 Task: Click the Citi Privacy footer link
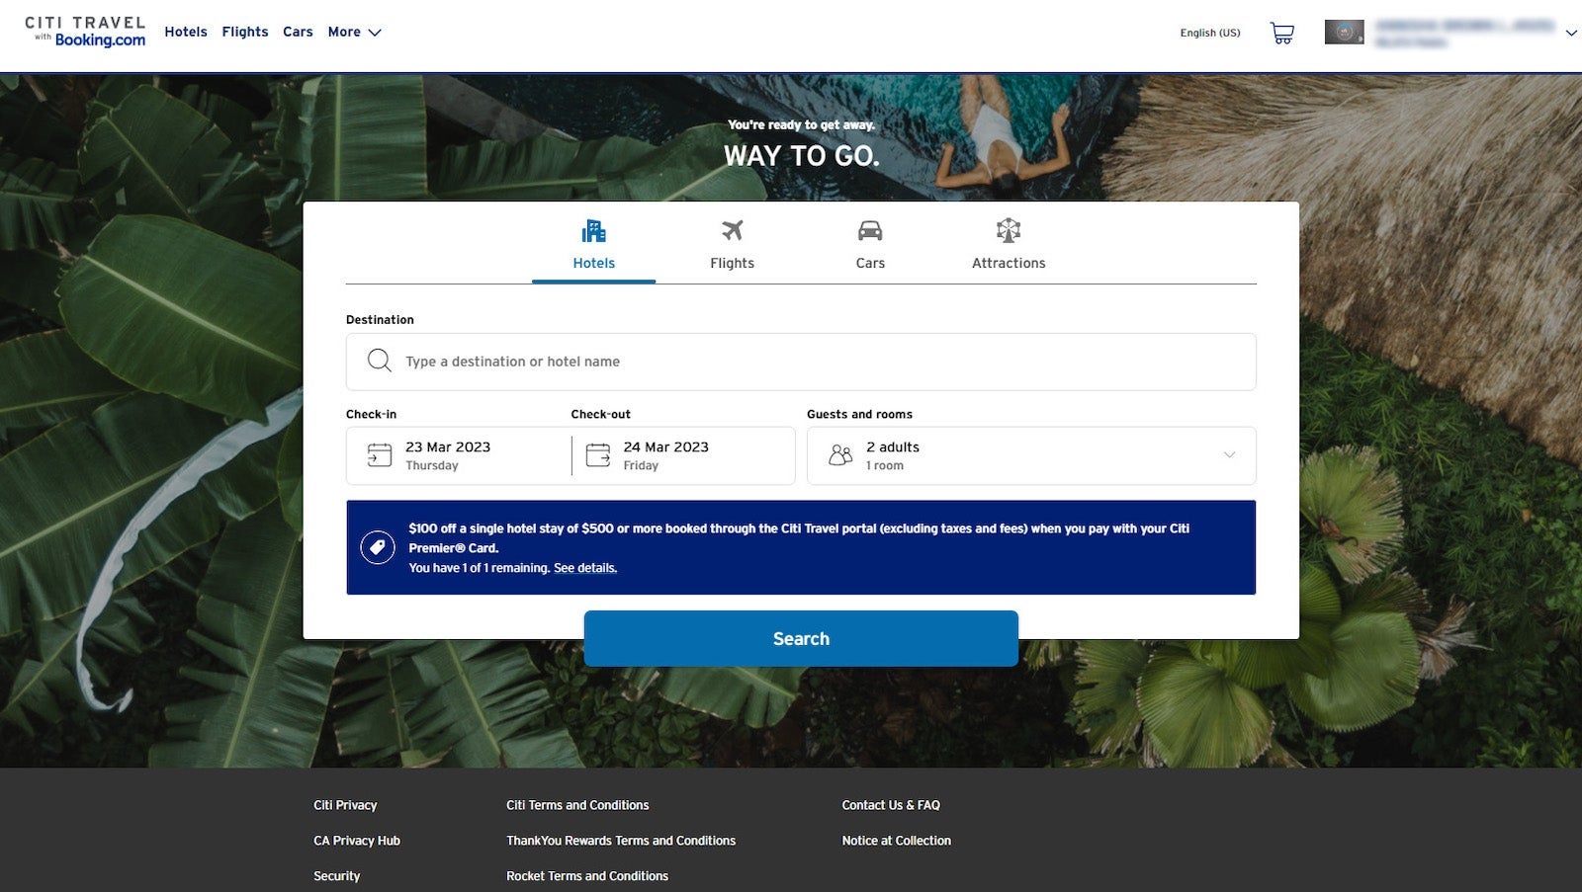344,805
